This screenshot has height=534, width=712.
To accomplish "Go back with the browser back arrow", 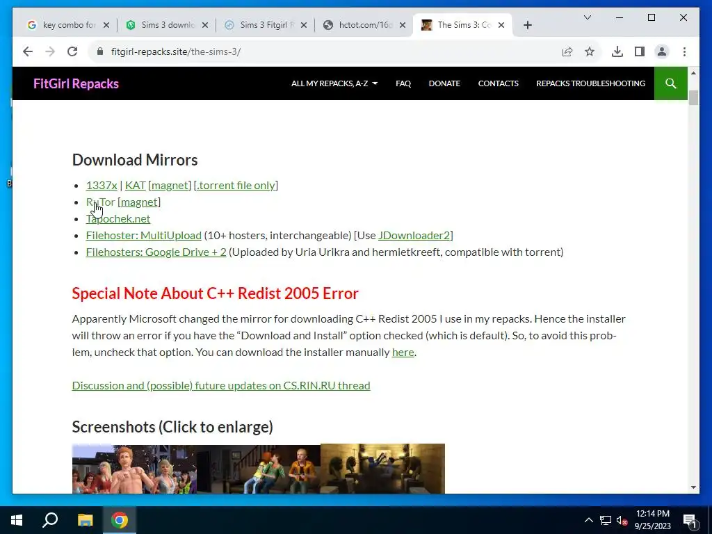I will pos(28,51).
